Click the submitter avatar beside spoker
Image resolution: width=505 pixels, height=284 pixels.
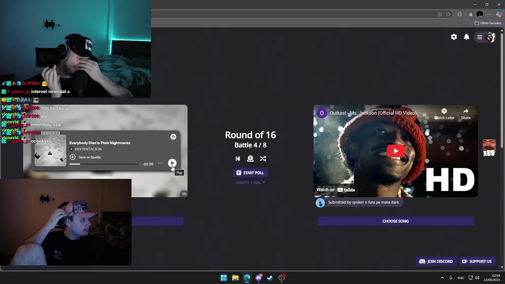pos(320,203)
